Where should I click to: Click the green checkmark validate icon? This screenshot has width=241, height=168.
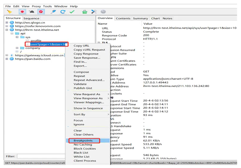coord(72,12)
